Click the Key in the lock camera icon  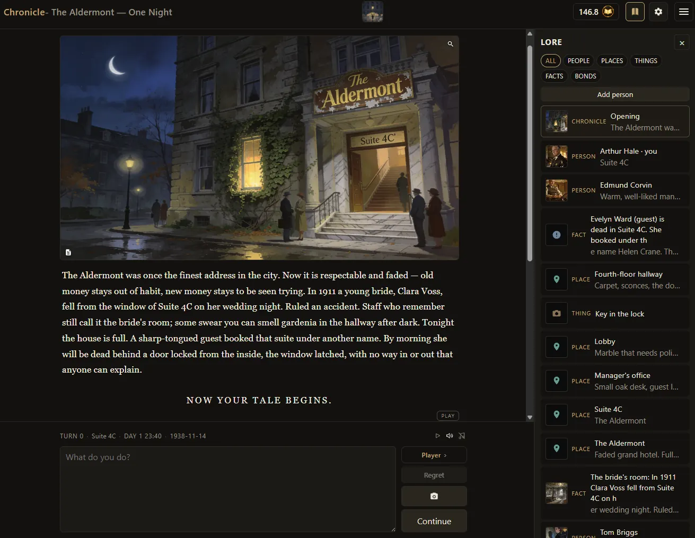[557, 313]
